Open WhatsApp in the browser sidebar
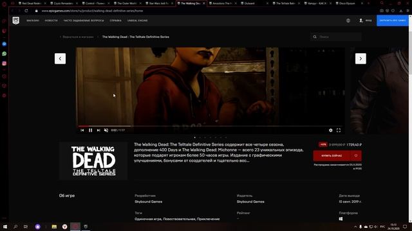The height and width of the screenshot is (231, 412). click(5, 54)
